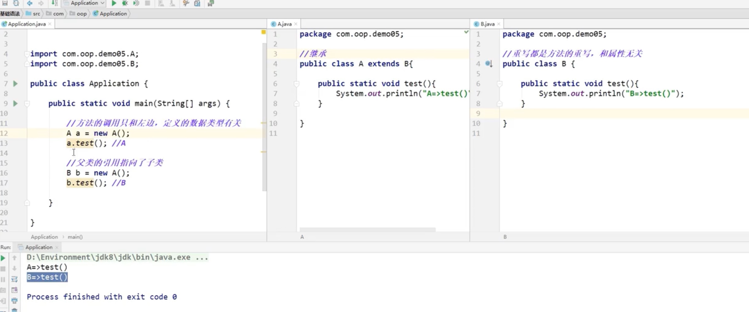The width and height of the screenshot is (749, 312).
Task: Open the Application run configuration dropdown
Action: [84, 3]
